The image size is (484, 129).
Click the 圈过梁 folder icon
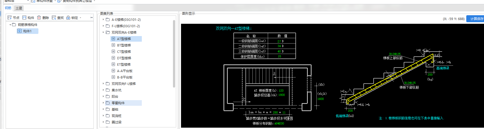click(x=108, y=122)
